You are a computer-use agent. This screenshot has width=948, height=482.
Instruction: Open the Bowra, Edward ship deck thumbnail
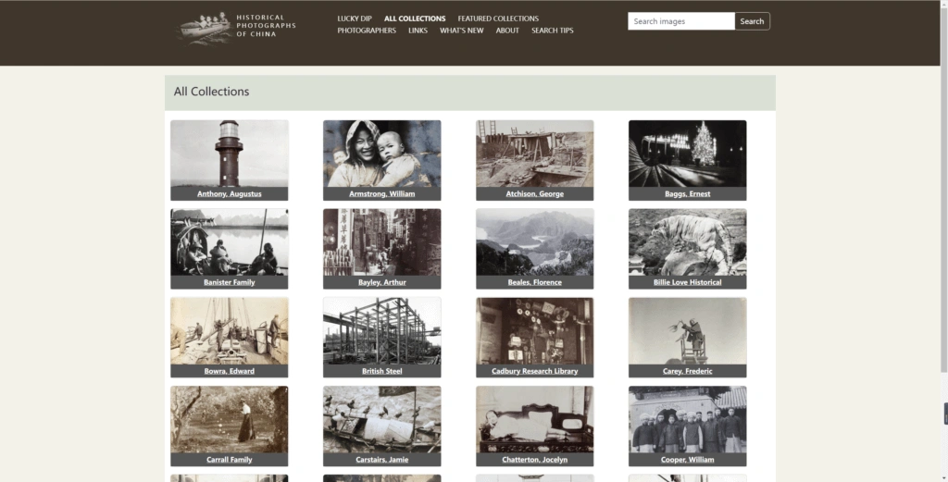[230, 331]
